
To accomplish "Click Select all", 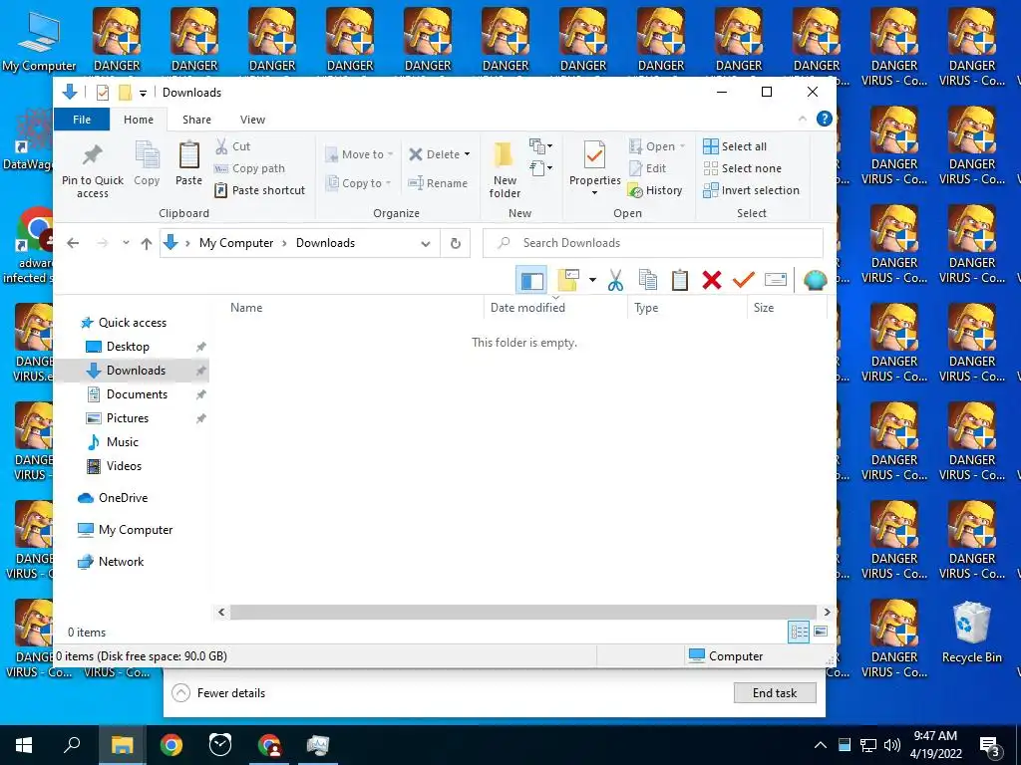I will pos(735,146).
